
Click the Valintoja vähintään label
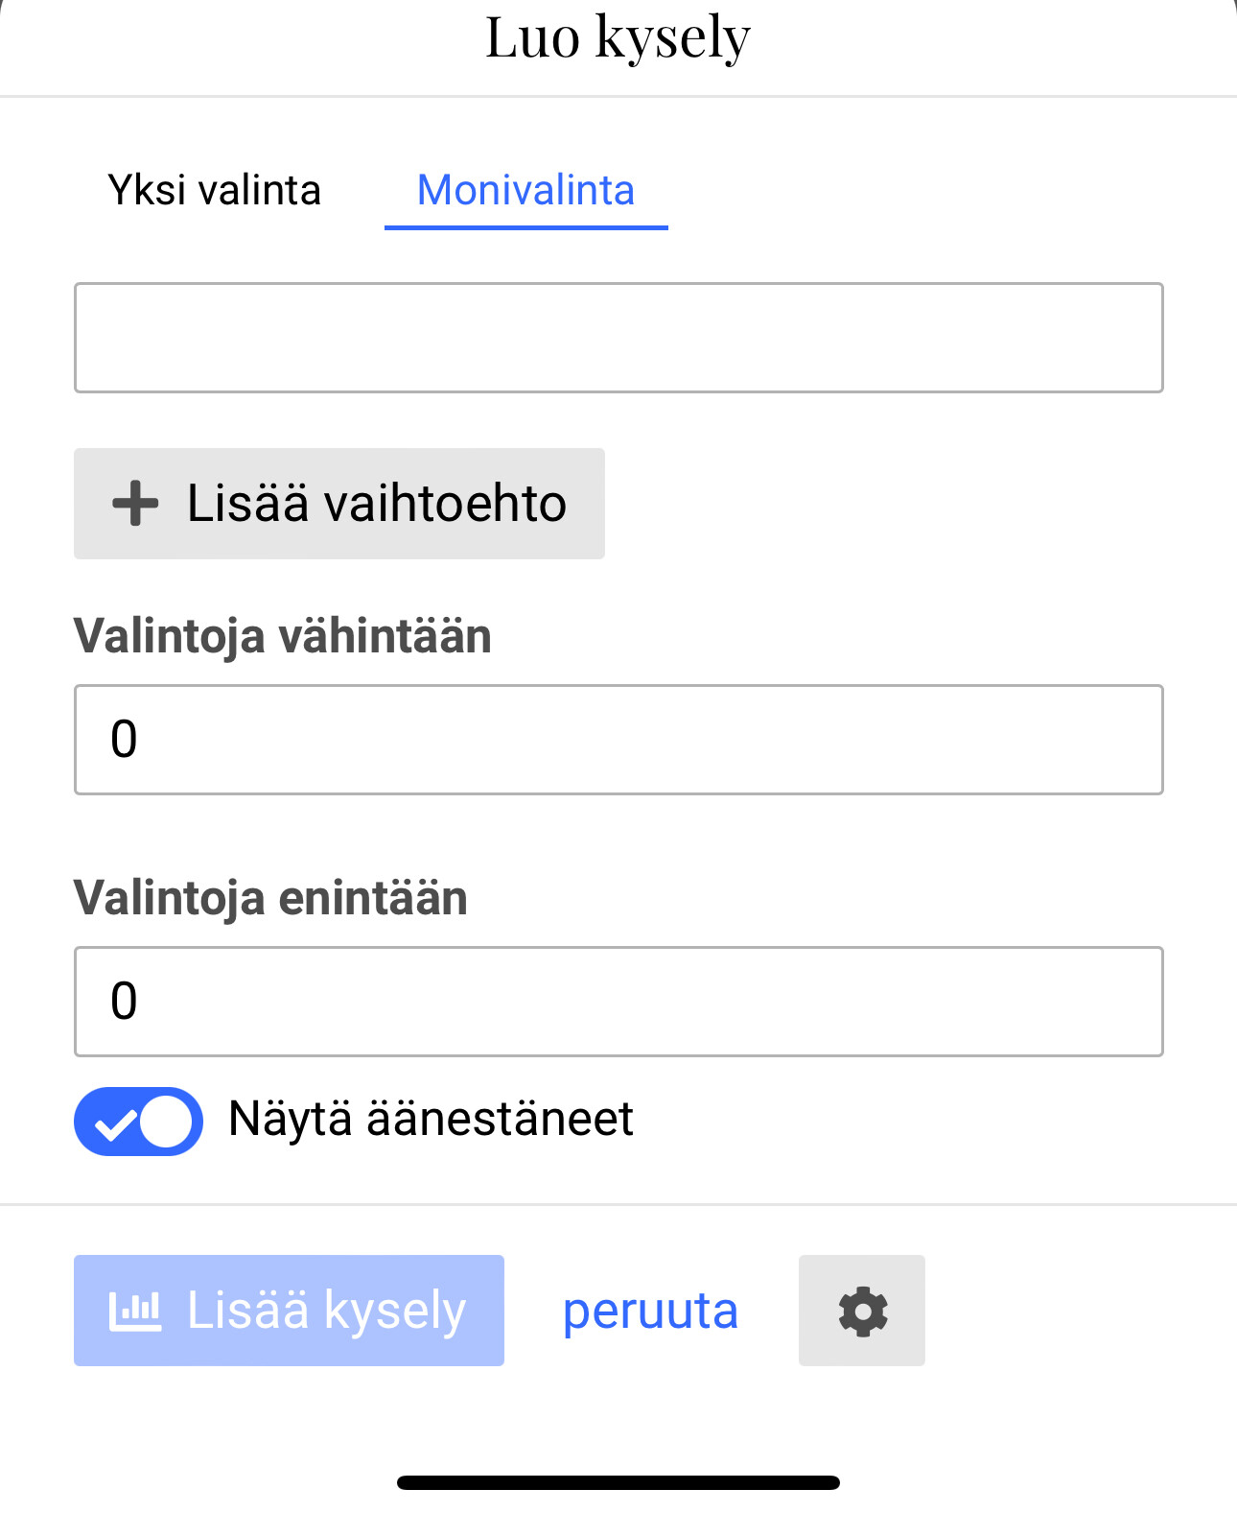pos(283,636)
